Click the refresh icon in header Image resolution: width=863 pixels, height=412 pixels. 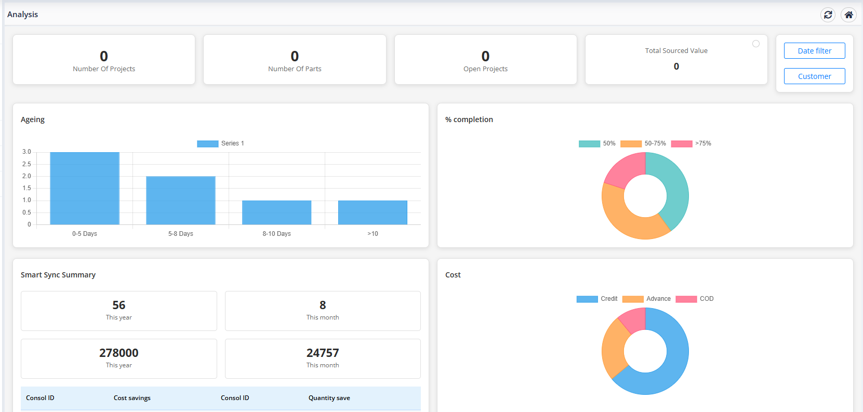pos(828,15)
